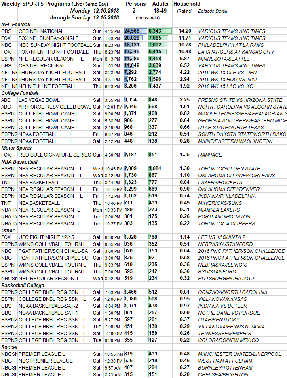Click the NHL REGULAR SEASON program cell
This screenshot has width=287, height=378.
pyautogui.click(x=46, y=278)
